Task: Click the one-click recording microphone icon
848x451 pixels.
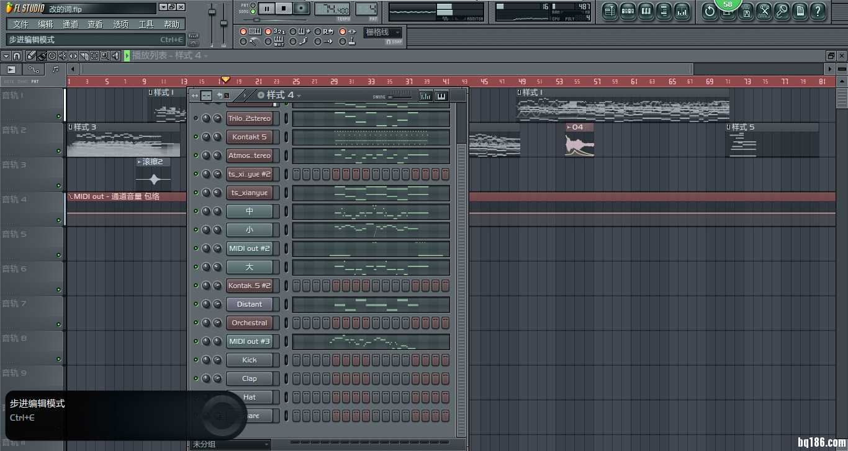Action: 782,11
